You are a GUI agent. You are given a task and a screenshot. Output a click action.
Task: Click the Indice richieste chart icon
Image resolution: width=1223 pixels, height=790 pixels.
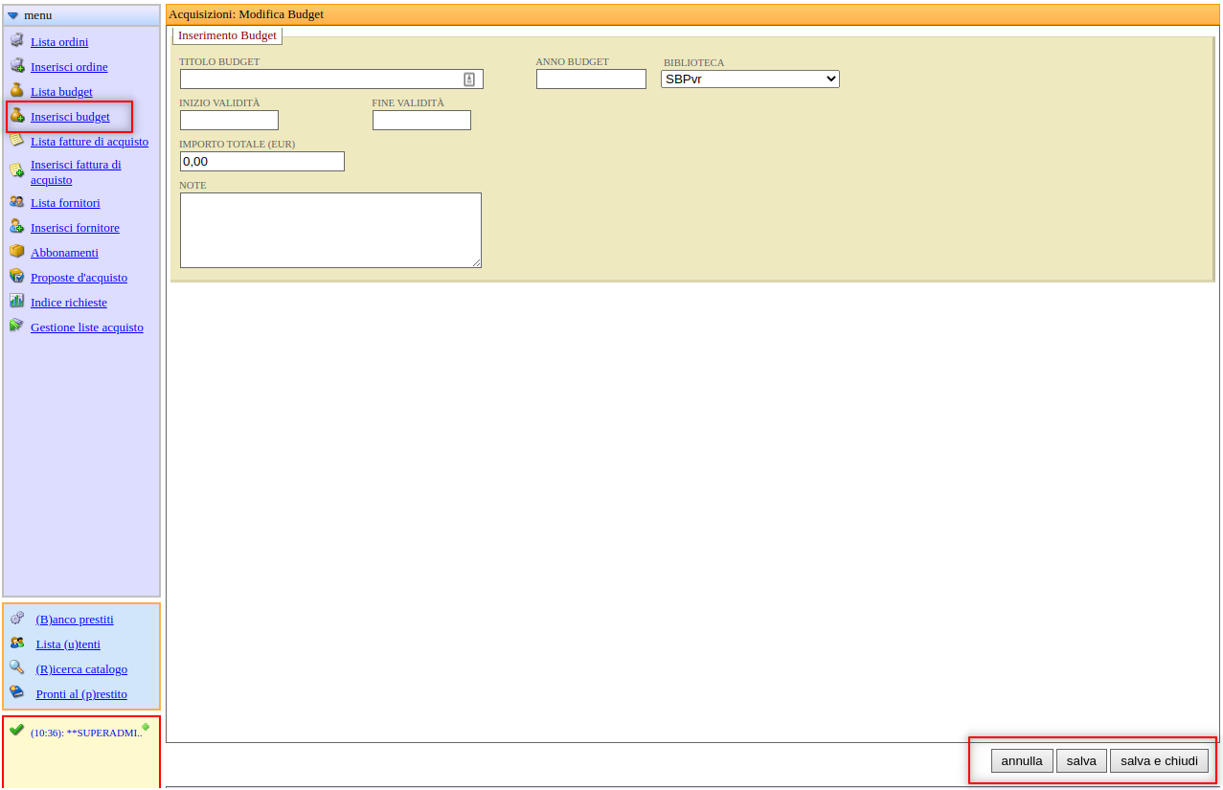16,301
